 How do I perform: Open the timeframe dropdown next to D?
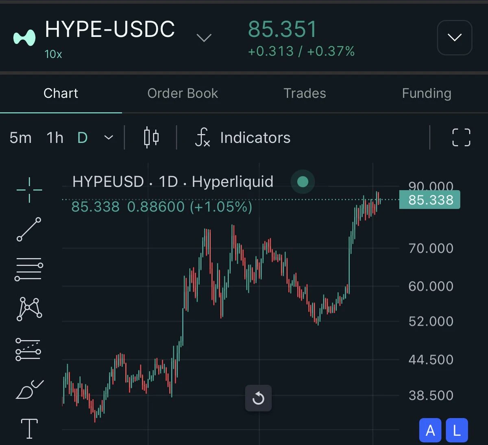(109, 137)
